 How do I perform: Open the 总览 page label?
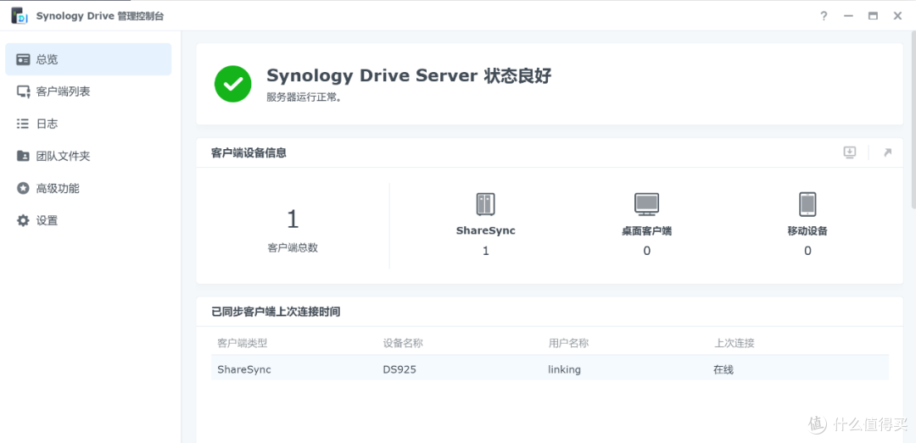[x=47, y=59]
